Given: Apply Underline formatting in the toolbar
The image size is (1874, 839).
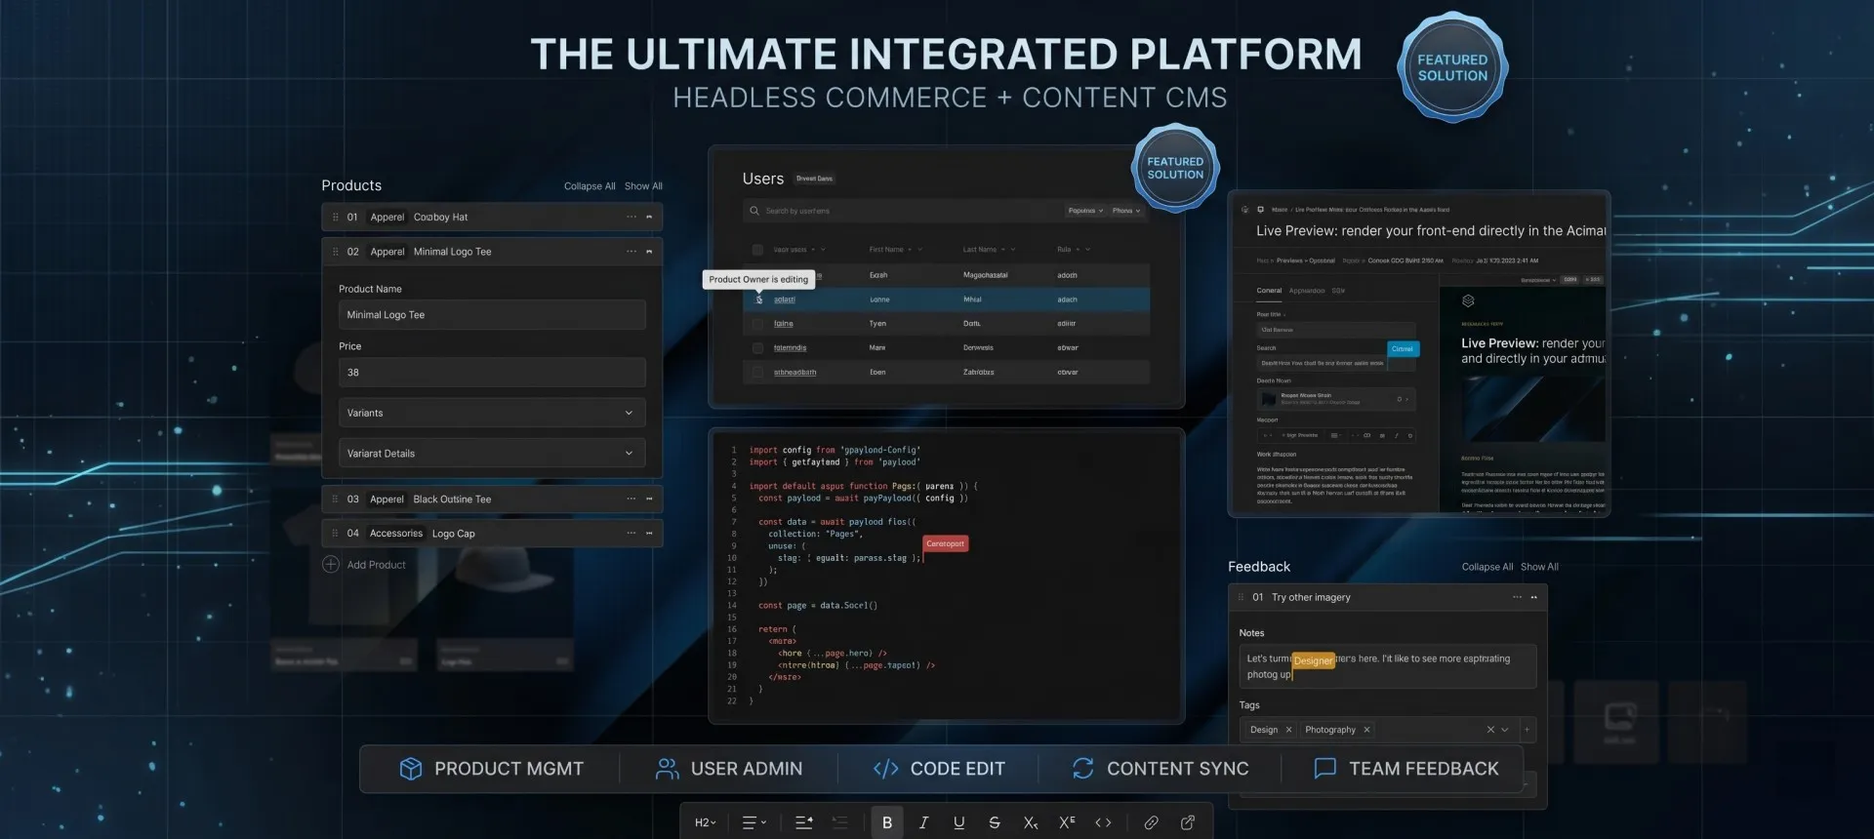Looking at the screenshot, I should [x=959, y=822].
